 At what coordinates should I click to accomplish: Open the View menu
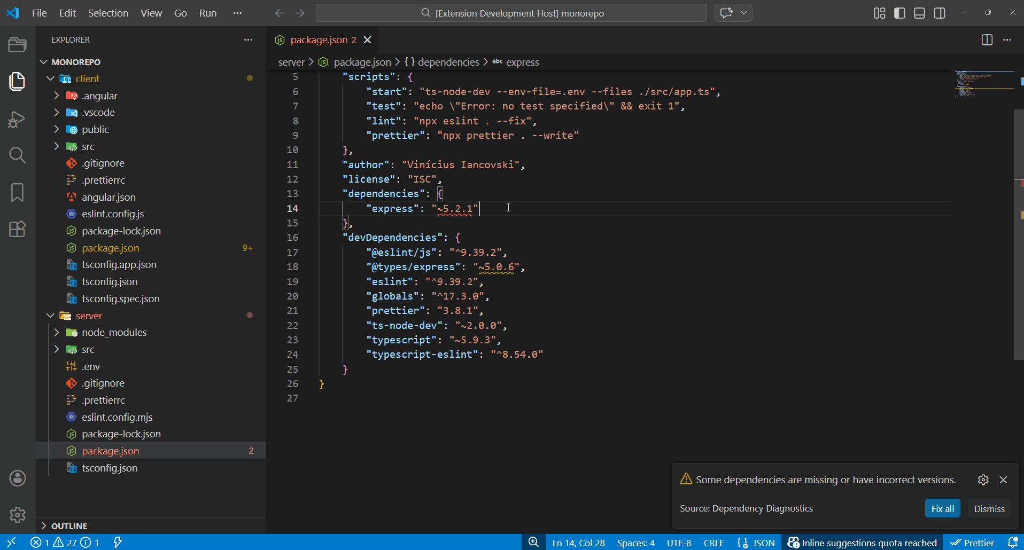pos(151,13)
